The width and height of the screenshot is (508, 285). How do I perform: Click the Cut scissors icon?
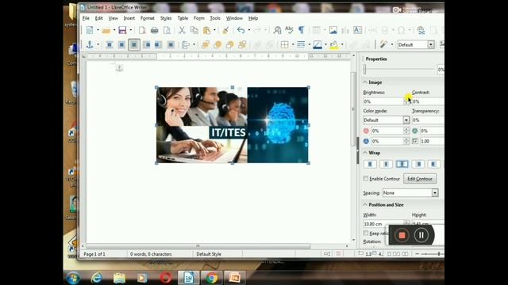tap(182, 30)
